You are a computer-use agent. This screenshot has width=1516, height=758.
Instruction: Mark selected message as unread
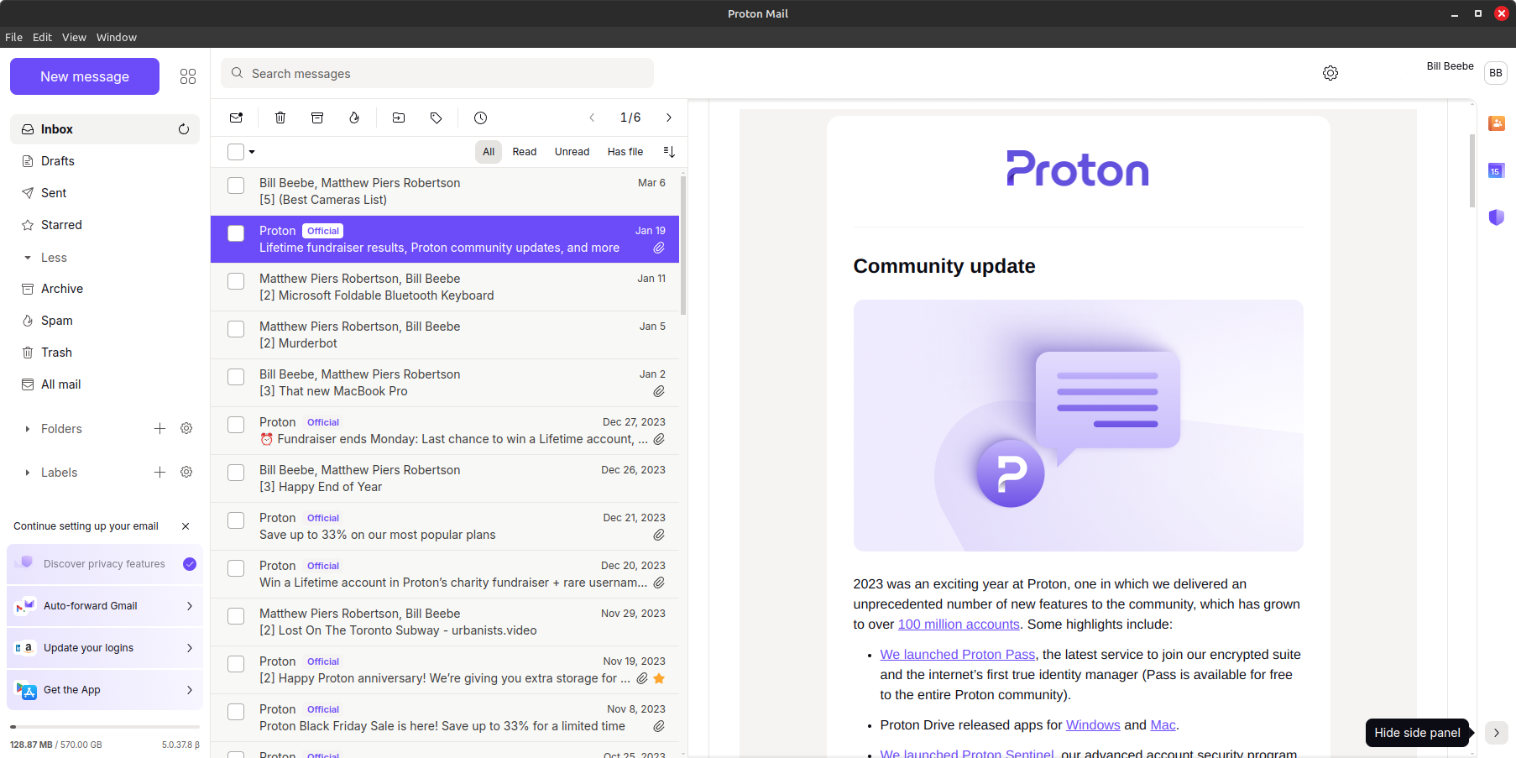pyautogui.click(x=236, y=118)
